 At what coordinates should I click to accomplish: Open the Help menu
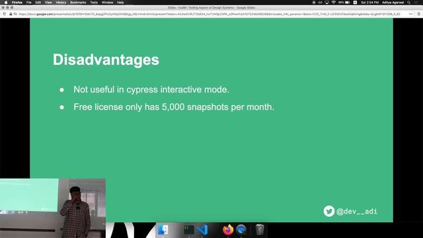pyautogui.click(x=120, y=3)
